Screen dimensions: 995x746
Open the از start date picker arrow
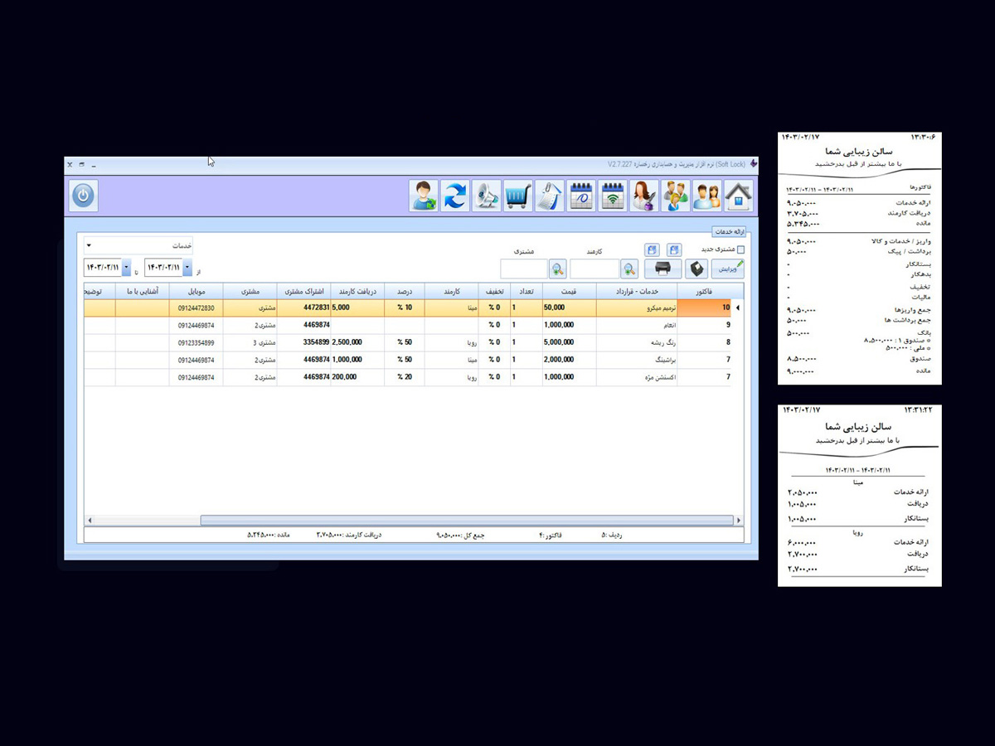click(187, 268)
